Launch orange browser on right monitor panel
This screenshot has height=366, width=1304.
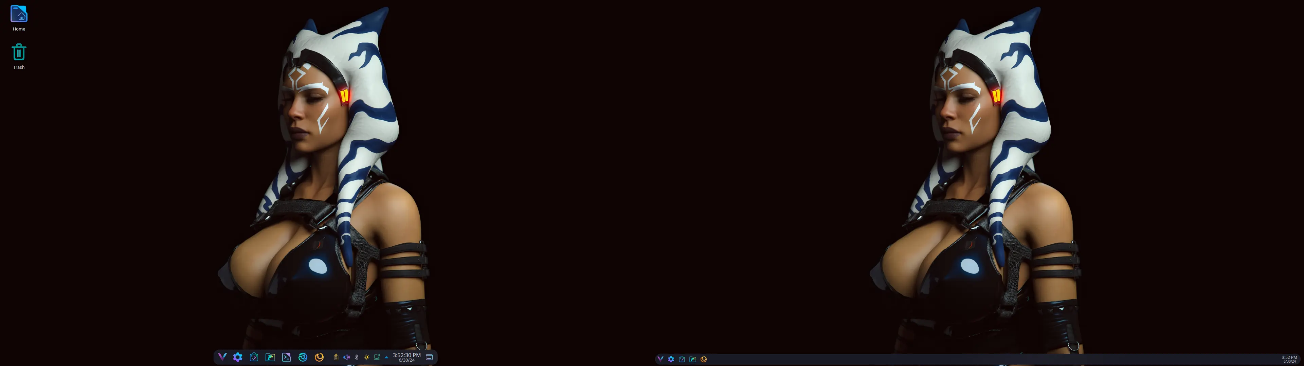point(704,359)
